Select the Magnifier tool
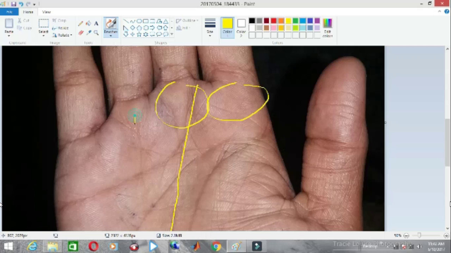The height and width of the screenshot is (253, 451). [x=96, y=33]
